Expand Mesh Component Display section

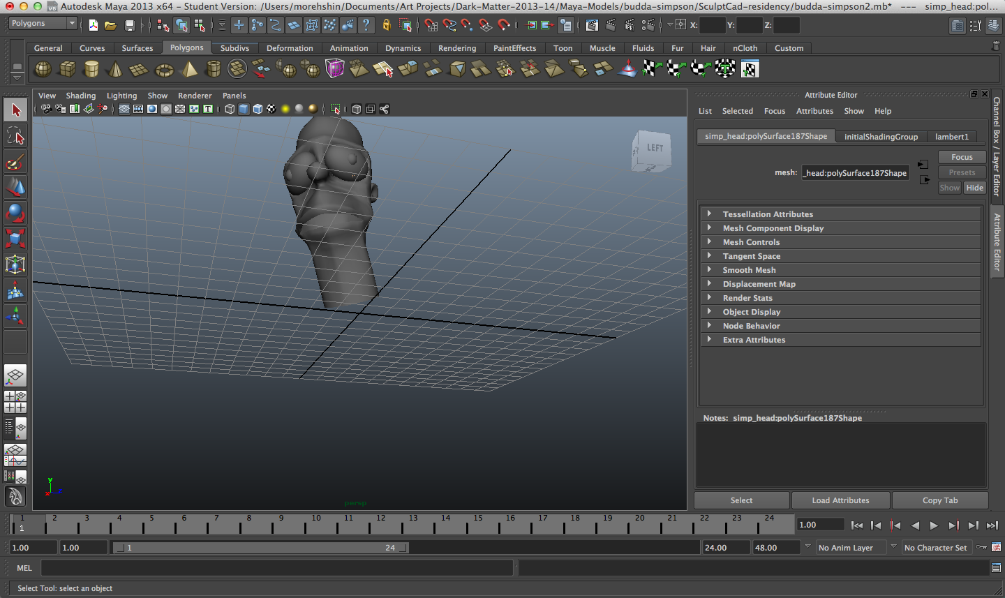pyautogui.click(x=840, y=228)
